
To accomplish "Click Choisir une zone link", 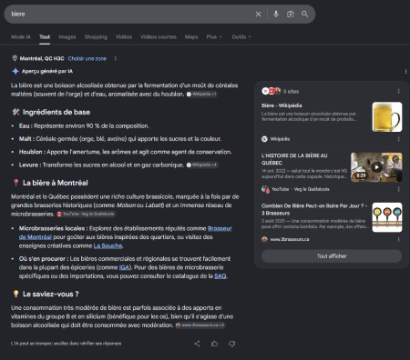I will [x=87, y=58].
